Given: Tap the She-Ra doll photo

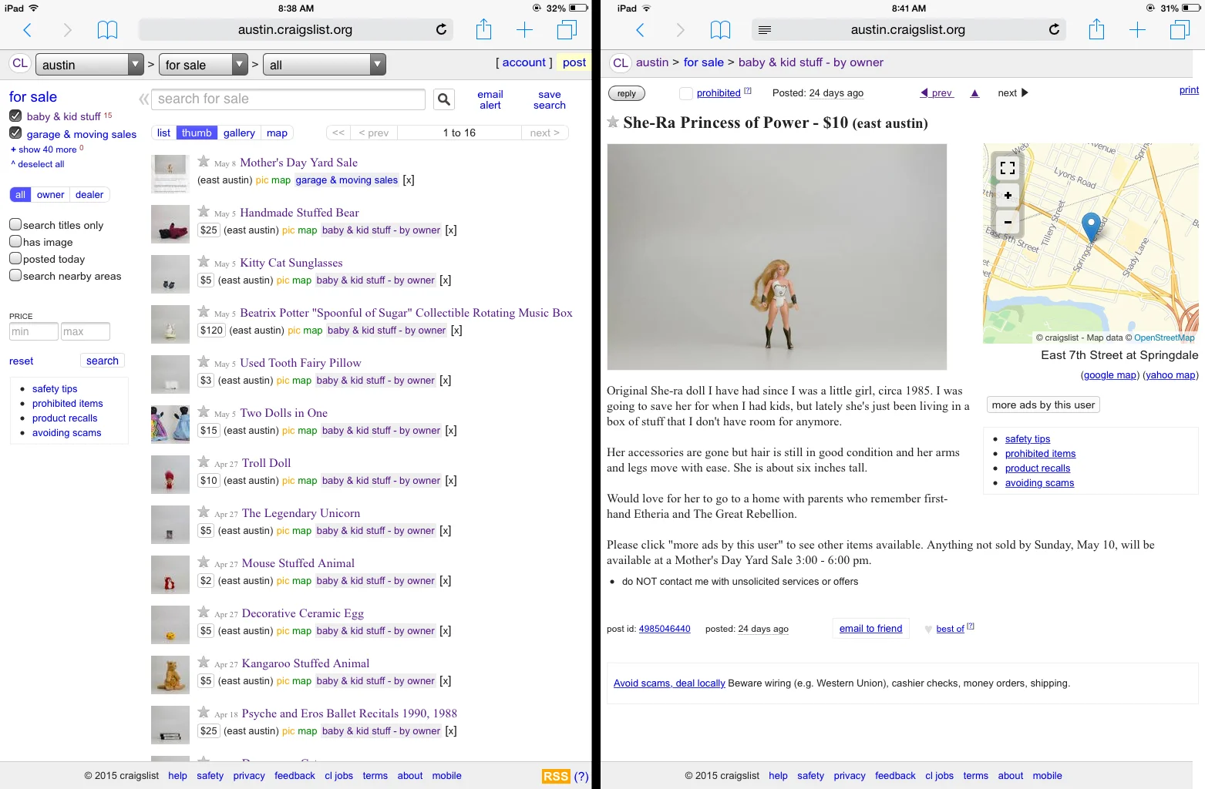Looking at the screenshot, I should click(777, 257).
